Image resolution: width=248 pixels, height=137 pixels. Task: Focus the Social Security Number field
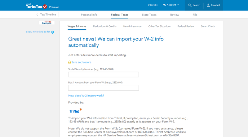pos(104,75)
